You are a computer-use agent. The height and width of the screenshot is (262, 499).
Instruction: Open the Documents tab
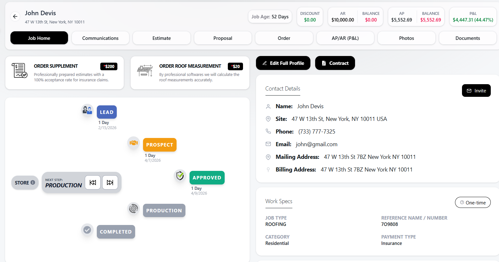point(468,38)
